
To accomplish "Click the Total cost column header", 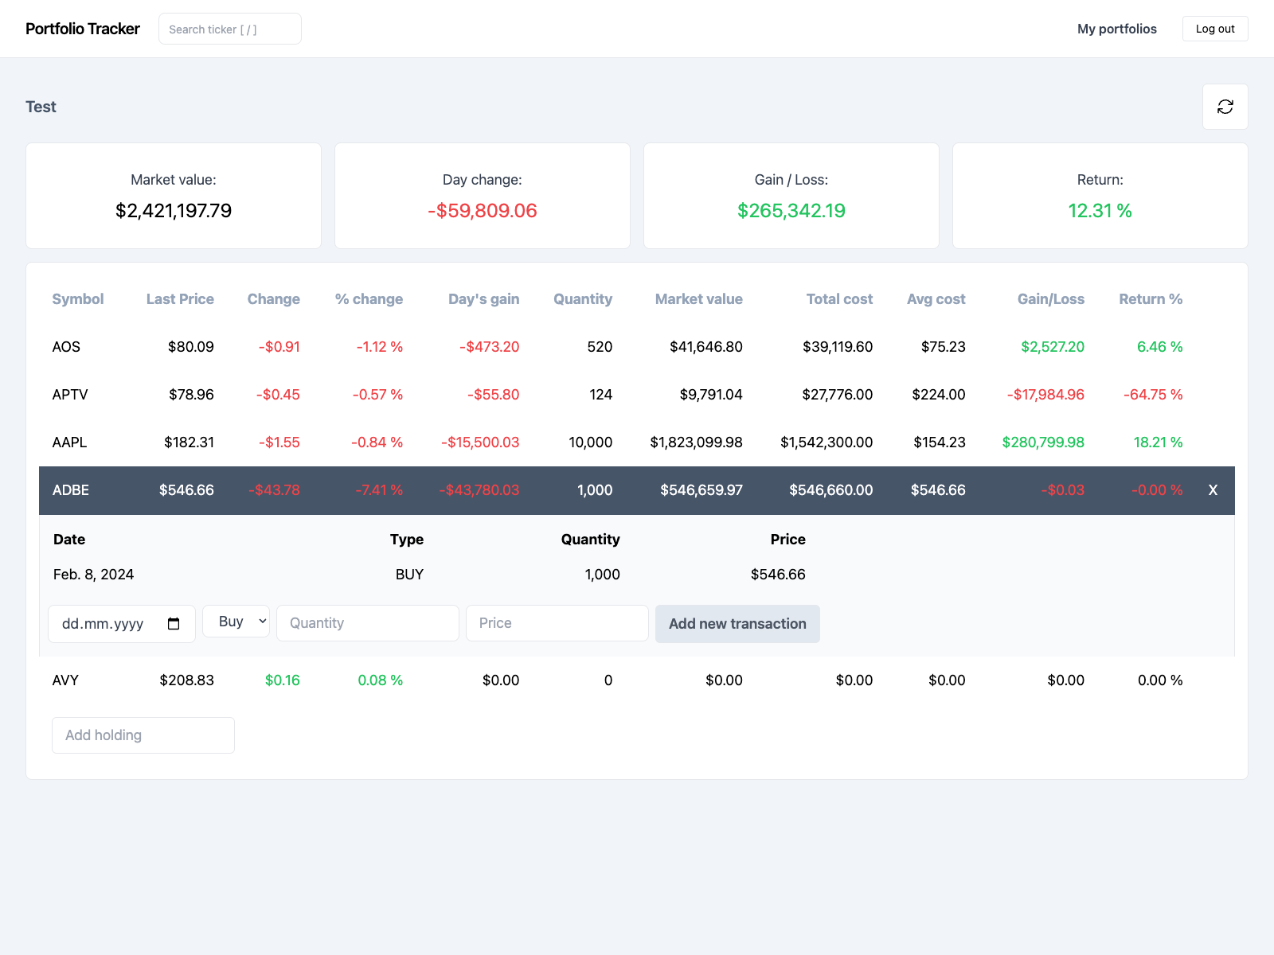I will click(x=839, y=299).
